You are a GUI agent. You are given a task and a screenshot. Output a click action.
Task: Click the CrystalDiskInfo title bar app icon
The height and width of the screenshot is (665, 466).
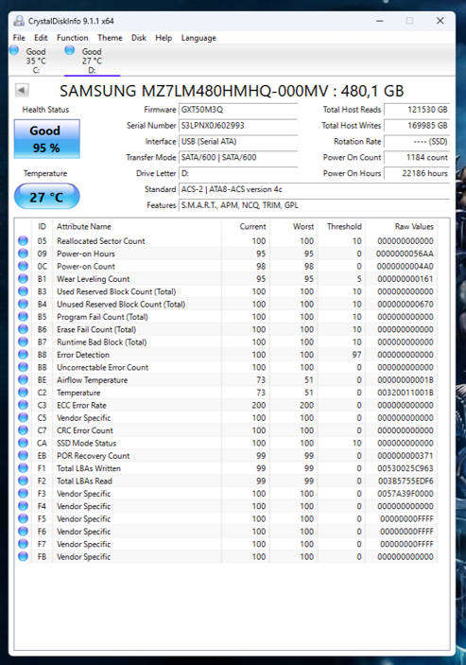[x=19, y=21]
